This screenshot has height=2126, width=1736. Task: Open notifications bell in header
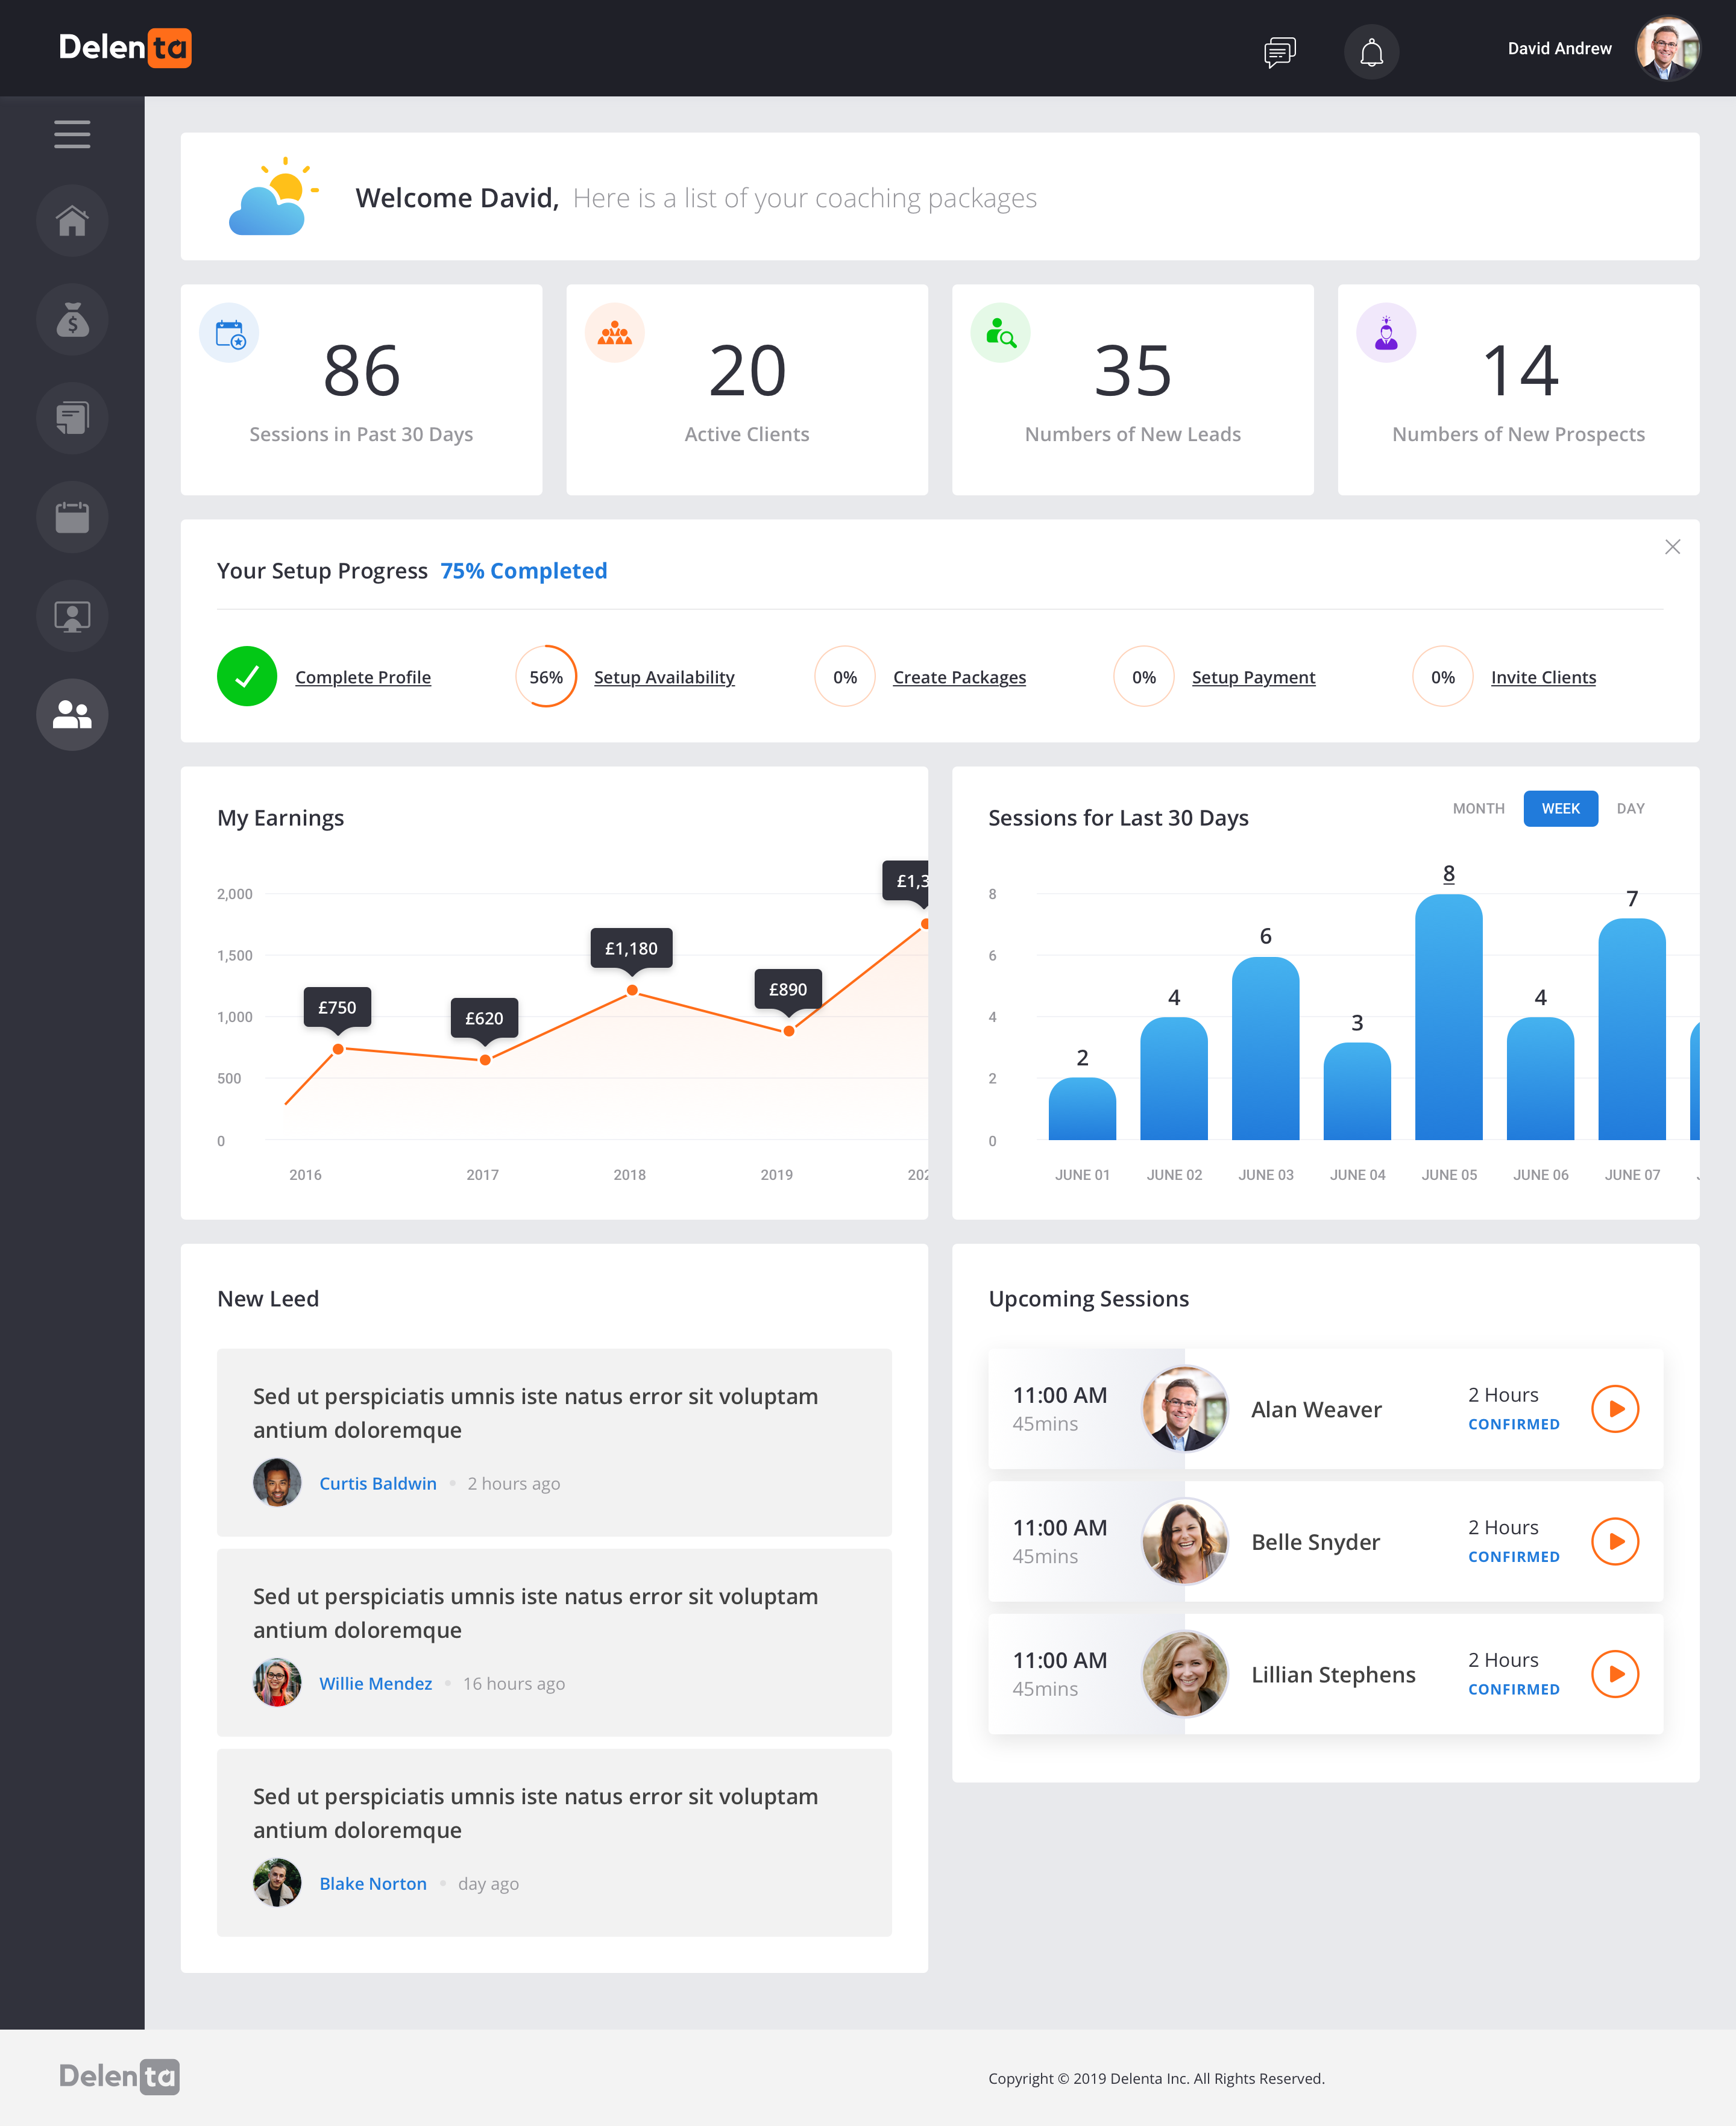(1371, 52)
